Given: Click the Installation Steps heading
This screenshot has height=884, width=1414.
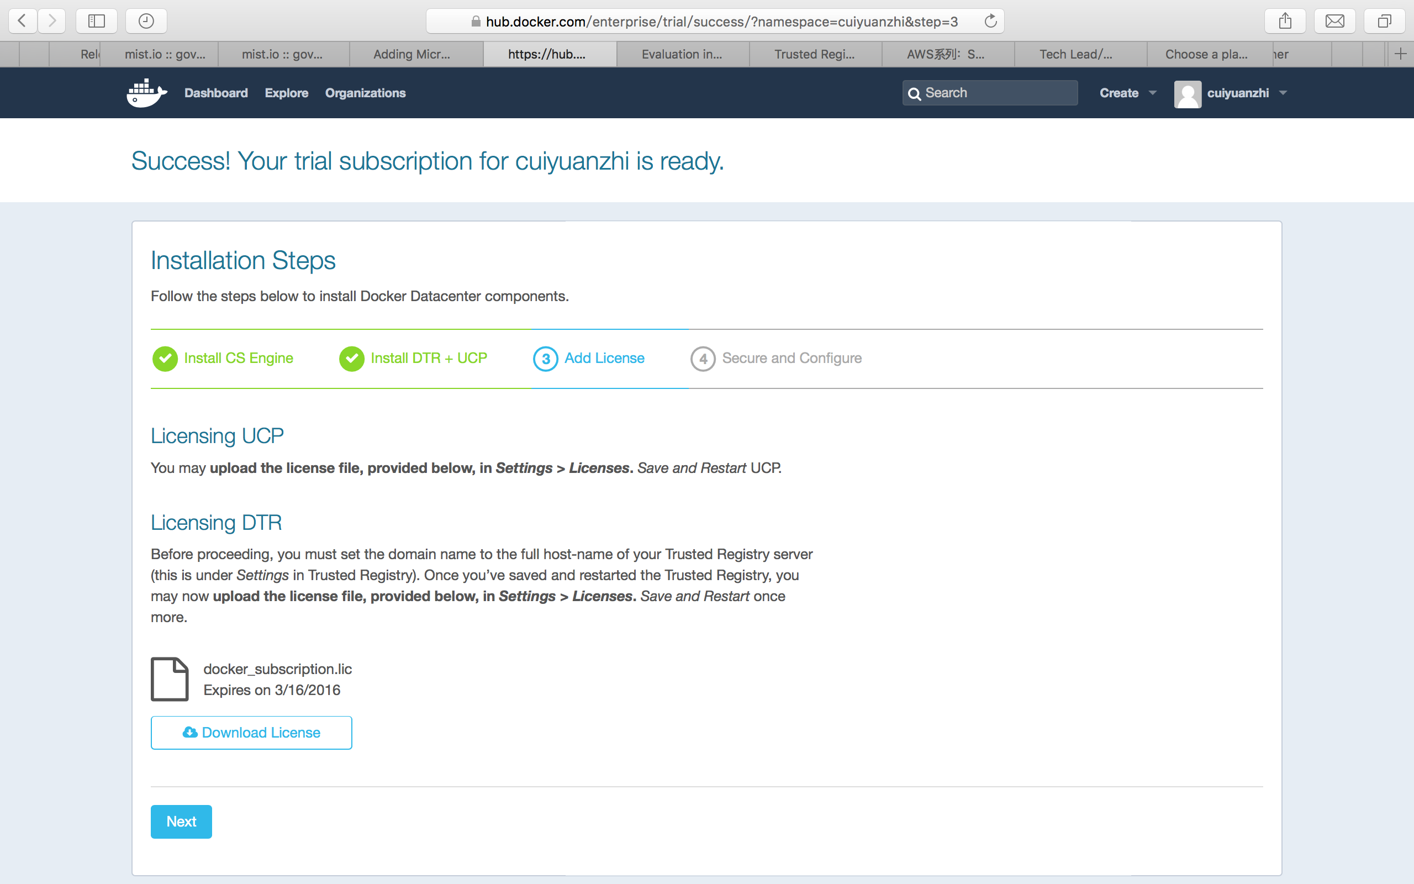Looking at the screenshot, I should (x=243, y=260).
